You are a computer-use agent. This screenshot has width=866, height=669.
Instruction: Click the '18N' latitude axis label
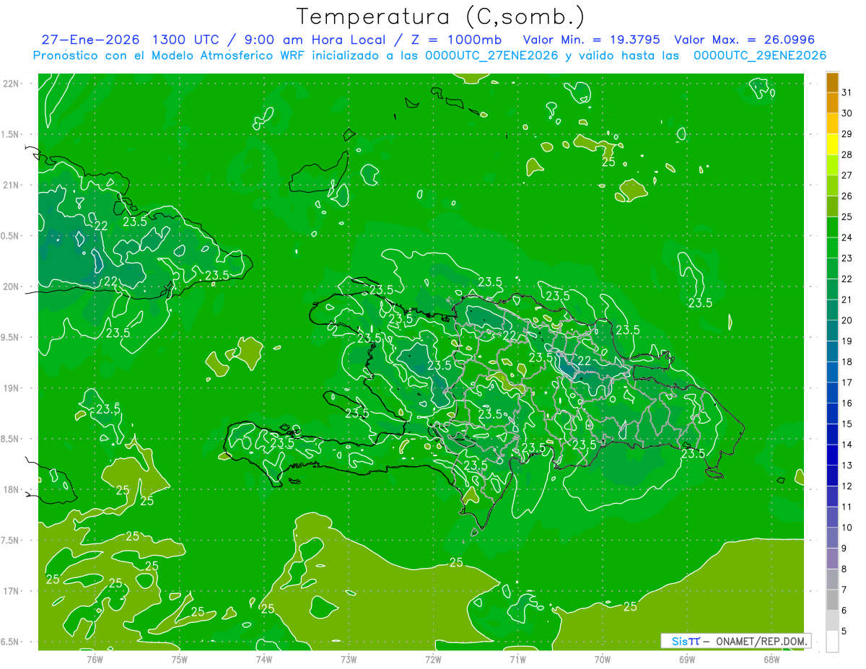11,489
